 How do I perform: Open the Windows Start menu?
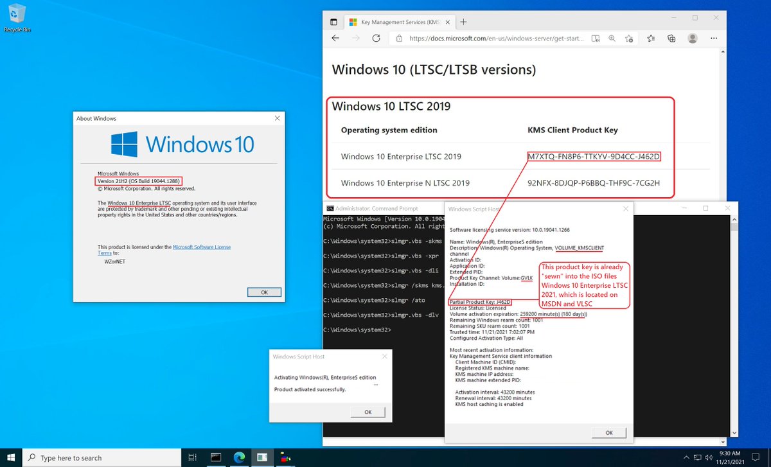click(x=11, y=457)
